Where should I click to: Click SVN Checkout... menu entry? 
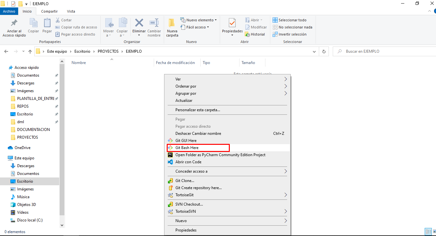pyautogui.click(x=227, y=204)
